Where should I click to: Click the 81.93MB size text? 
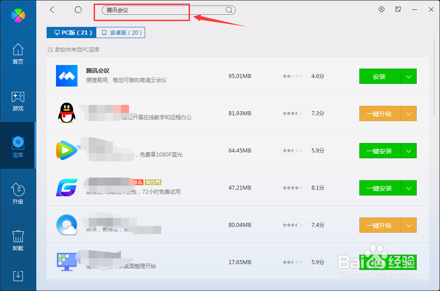(x=240, y=113)
